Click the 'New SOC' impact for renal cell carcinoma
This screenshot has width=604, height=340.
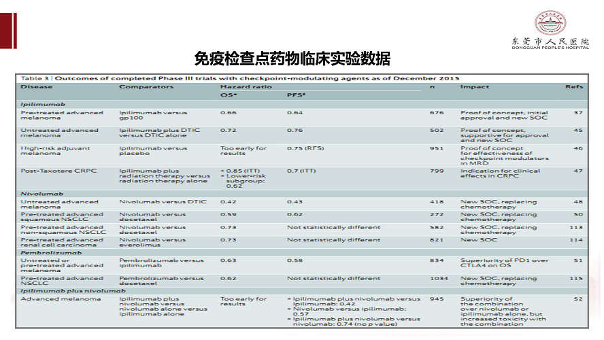(479, 240)
